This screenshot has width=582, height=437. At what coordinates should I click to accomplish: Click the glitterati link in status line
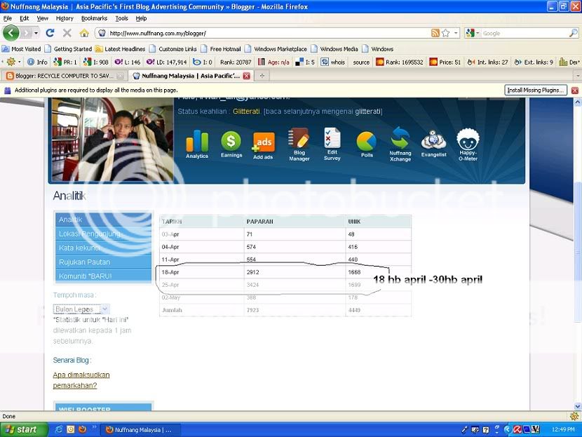point(368,112)
